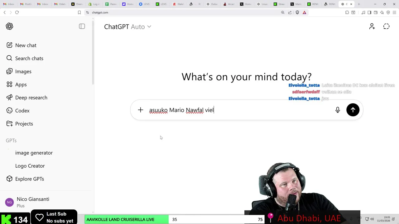The width and height of the screenshot is (399, 224).
Task: Toggle the GPTs section header
Action: click(11, 141)
